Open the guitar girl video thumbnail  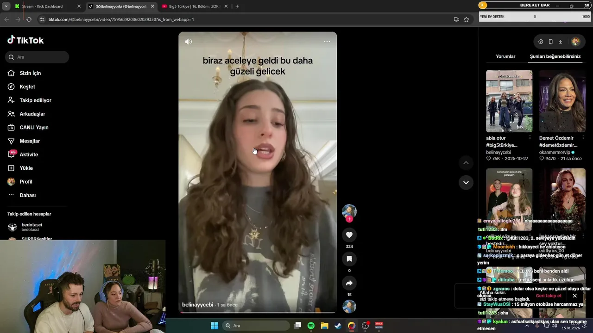(x=509, y=199)
